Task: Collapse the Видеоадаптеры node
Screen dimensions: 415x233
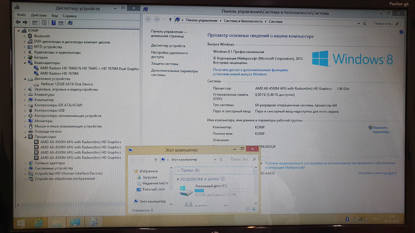Action: point(25,63)
